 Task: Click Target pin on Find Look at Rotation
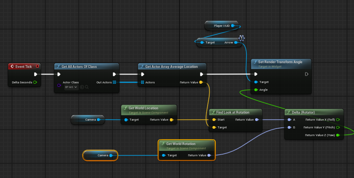click(214, 128)
